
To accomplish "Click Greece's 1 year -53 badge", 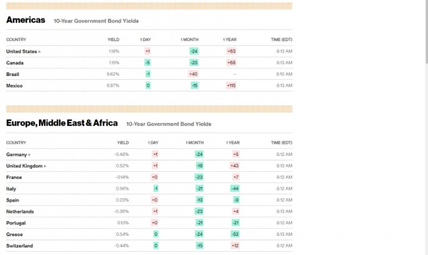I will [235, 234].
